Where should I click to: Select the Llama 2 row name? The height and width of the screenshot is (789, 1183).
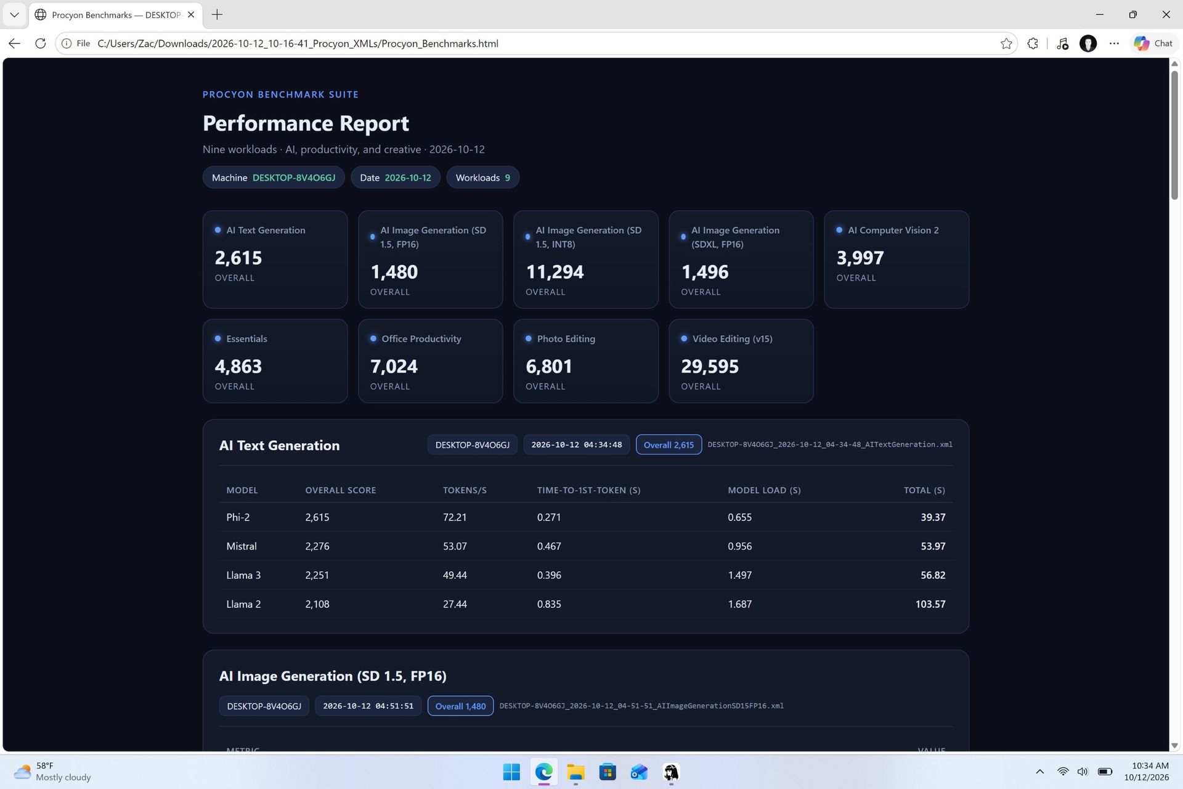243,604
